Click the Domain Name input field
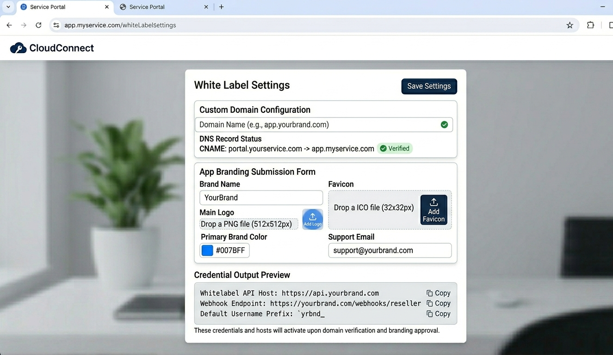Viewport: 613px width, 355px height. click(x=324, y=124)
